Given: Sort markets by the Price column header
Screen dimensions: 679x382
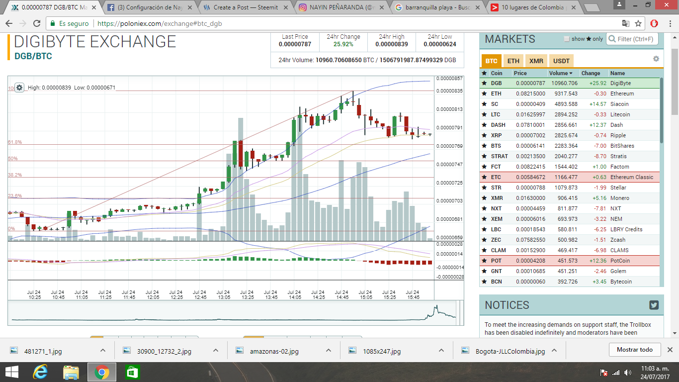Looking at the screenshot, I should (520, 73).
